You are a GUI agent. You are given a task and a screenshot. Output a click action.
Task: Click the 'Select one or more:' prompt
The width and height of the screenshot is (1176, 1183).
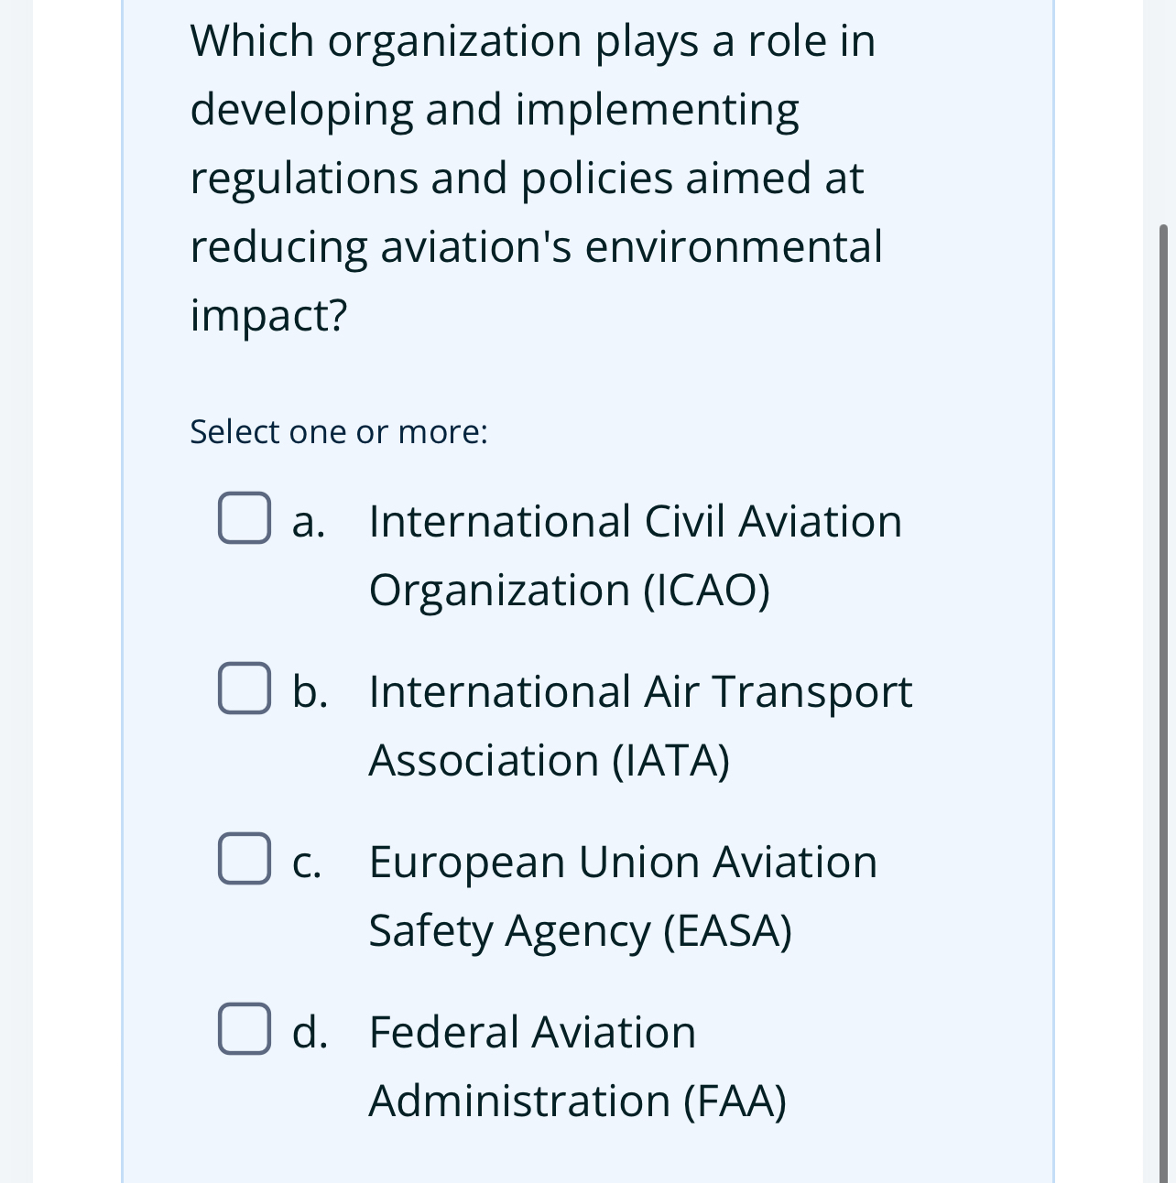coord(339,432)
